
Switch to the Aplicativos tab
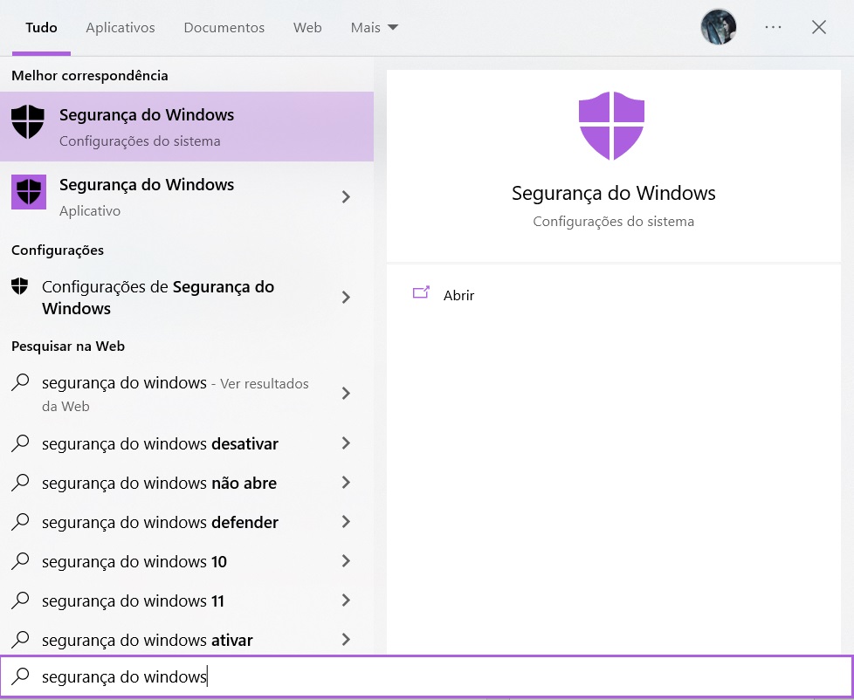[121, 28]
